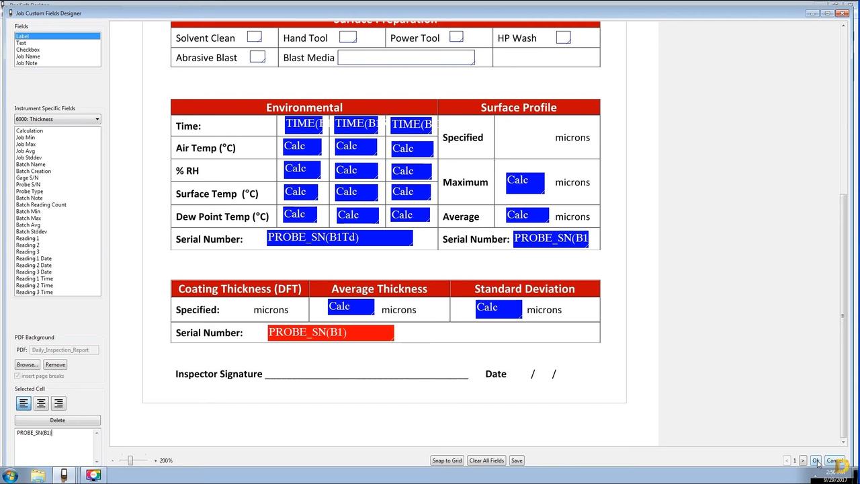Screen dimensions: 860x484
Task: Open the Windows Start menu
Action: [x=11, y=475]
